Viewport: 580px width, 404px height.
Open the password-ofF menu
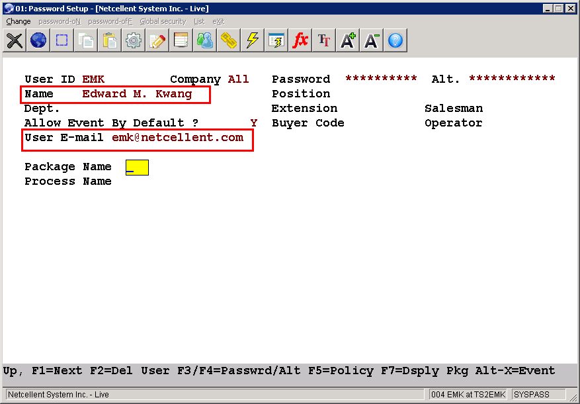pyautogui.click(x=110, y=21)
